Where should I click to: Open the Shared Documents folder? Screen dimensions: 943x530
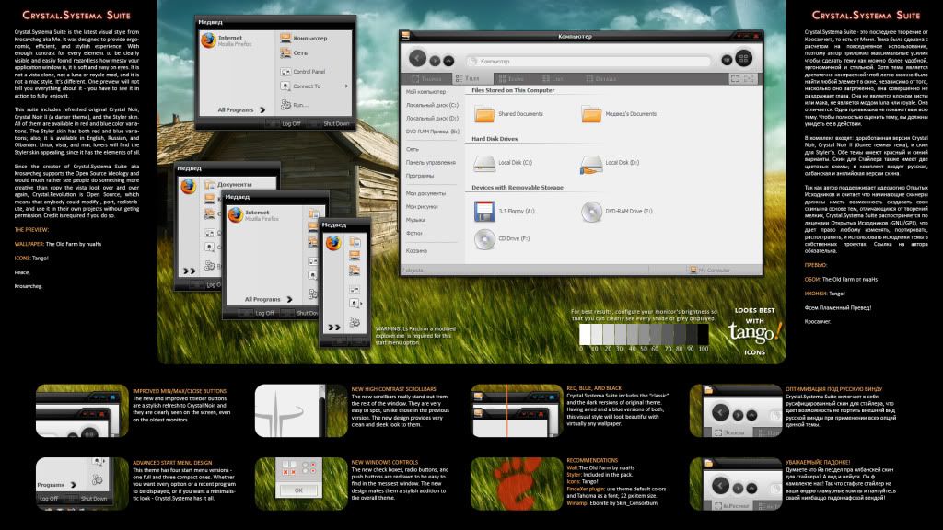click(484, 114)
